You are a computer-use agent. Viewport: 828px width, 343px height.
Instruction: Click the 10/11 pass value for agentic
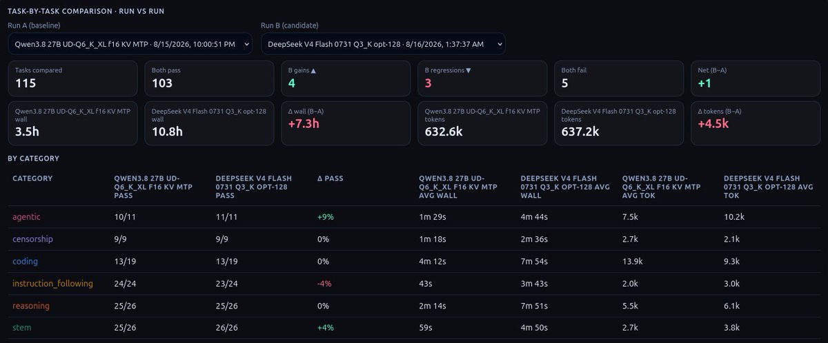(124, 217)
